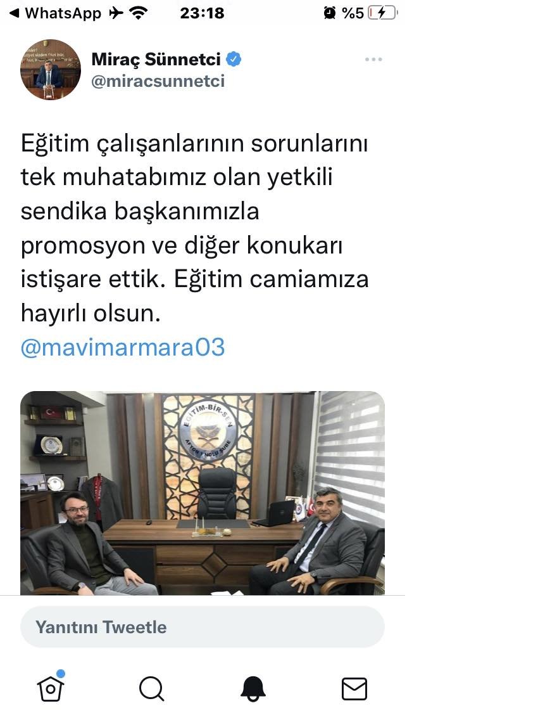The image size is (557, 720).
Task: Open the Notifications bell tab
Action: coord(253,689)
